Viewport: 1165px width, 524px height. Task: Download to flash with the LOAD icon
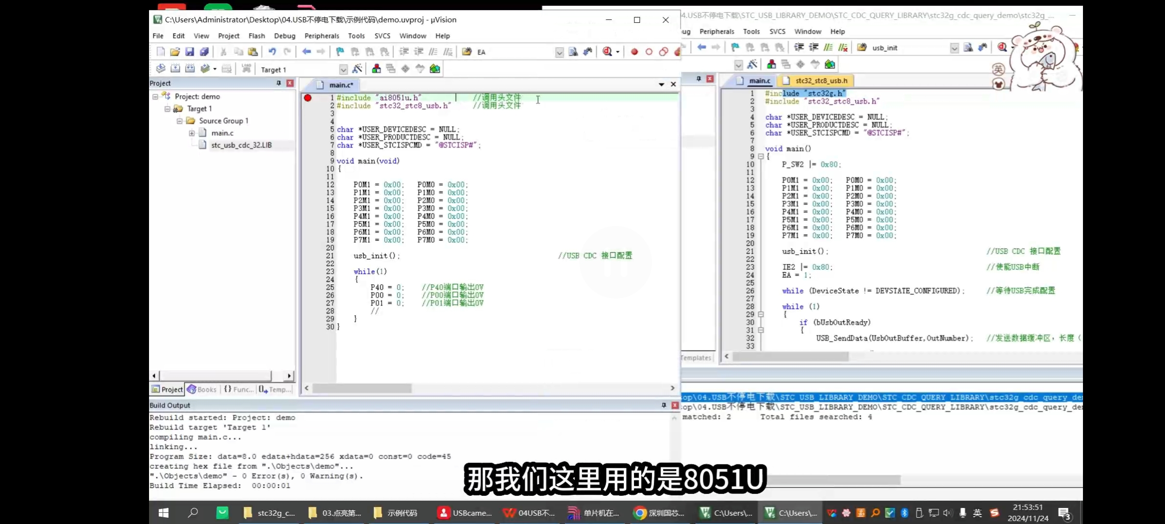click(x=247, y=68)
